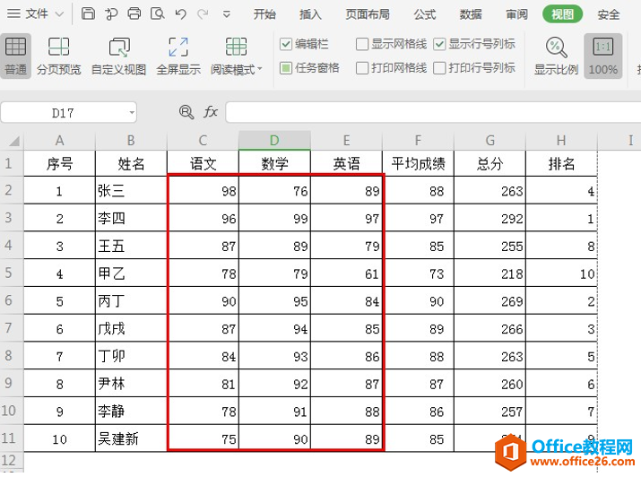Open the 插入 tab
Image resolution: width=641 pixels, height=477 pixels.
(310, 14)
